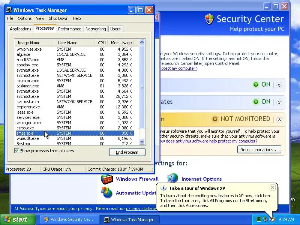This screenshot has width=300, height=225.
Task: Click the info icon in tour balloon
Action: (163, 188)
